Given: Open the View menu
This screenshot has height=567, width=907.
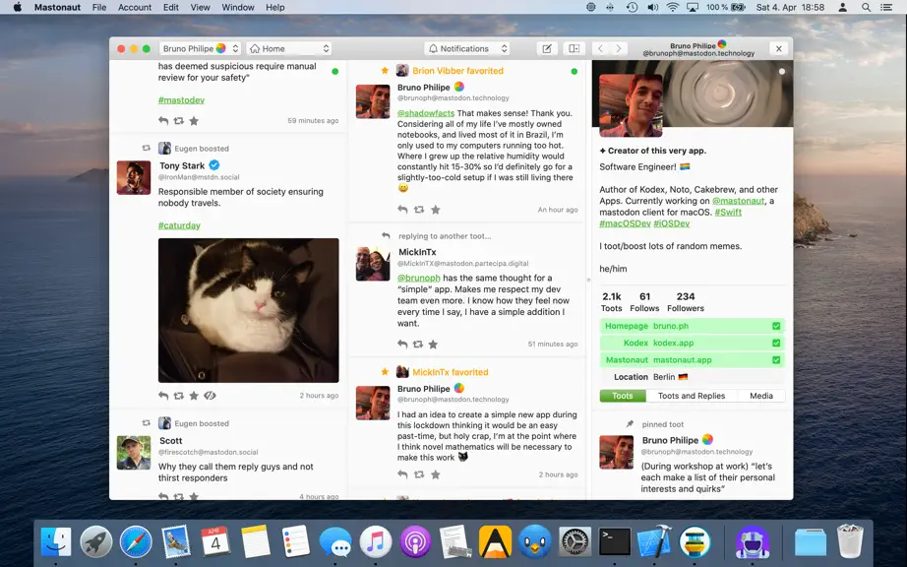Looking at the screenshot, I should (x=200, y=8).
